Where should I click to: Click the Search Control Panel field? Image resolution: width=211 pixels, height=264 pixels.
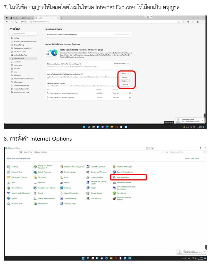pos(187,152)
